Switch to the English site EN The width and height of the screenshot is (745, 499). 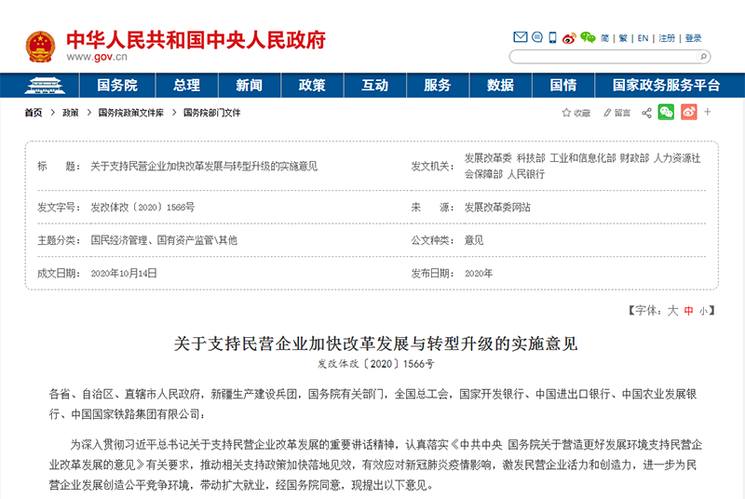[x=643, y=38]
